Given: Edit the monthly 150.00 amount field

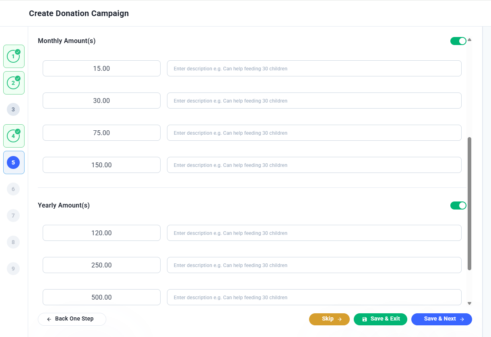Looking at the screenshot, I should point(101,165).
